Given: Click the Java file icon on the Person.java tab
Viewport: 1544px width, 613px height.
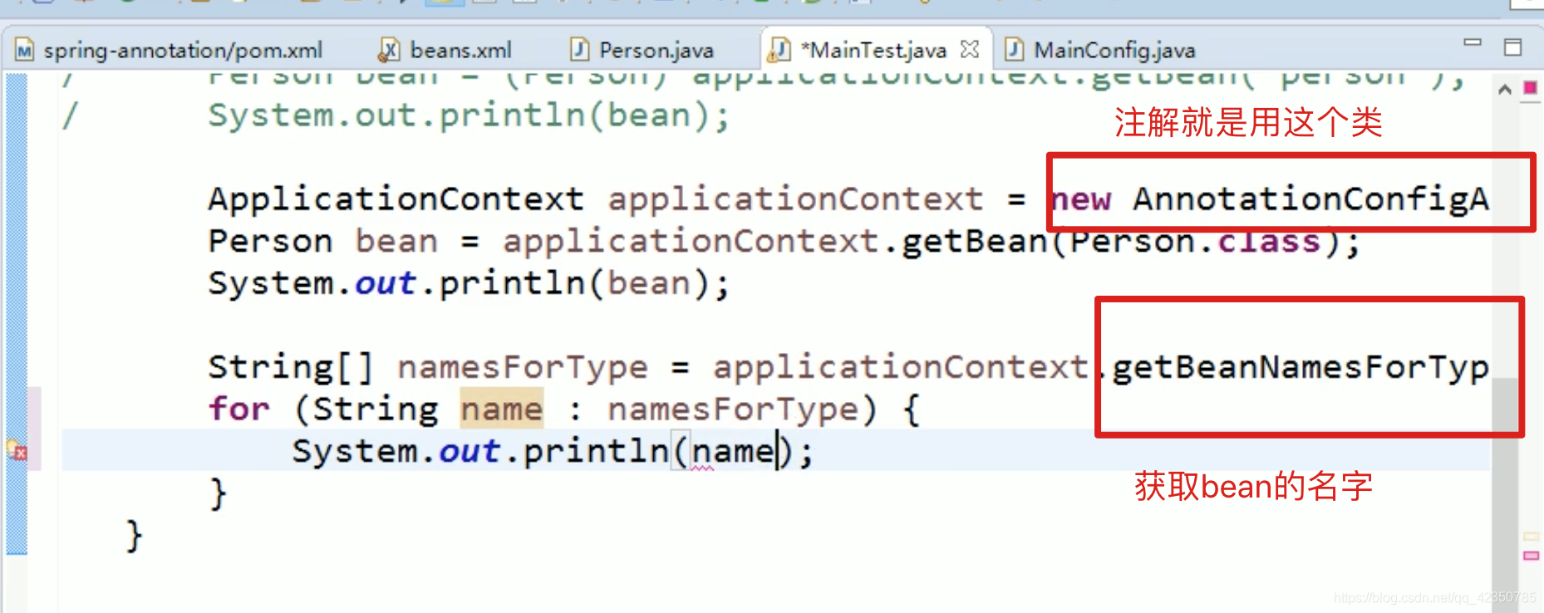Looking at the screenshot, I should point(579,50).
